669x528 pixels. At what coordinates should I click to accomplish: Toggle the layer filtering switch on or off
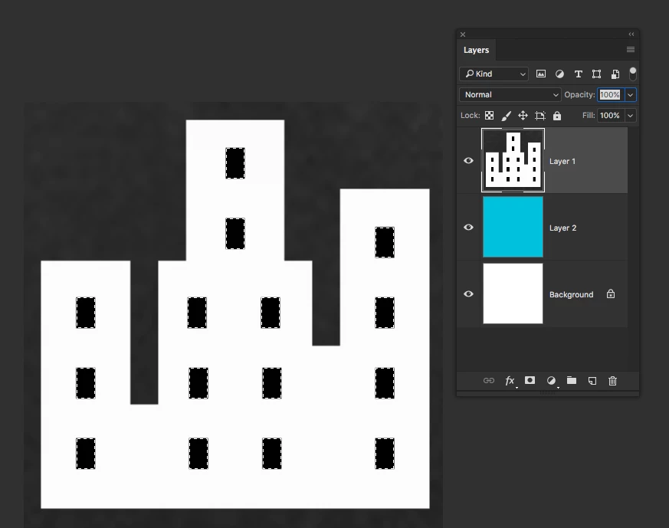(633, 74)
